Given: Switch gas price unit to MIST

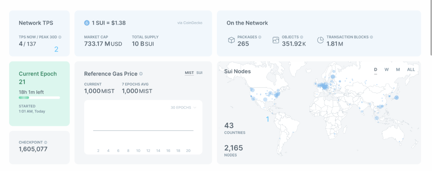Looking at the screenshot, I should 189,73.
